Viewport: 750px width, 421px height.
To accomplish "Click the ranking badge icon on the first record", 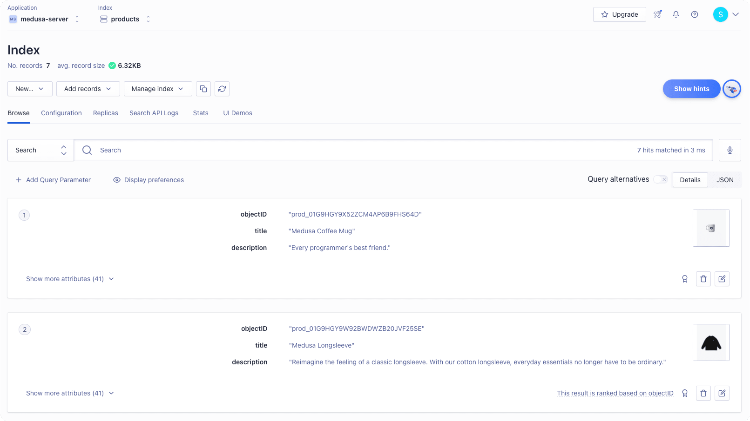I will 684,279.
